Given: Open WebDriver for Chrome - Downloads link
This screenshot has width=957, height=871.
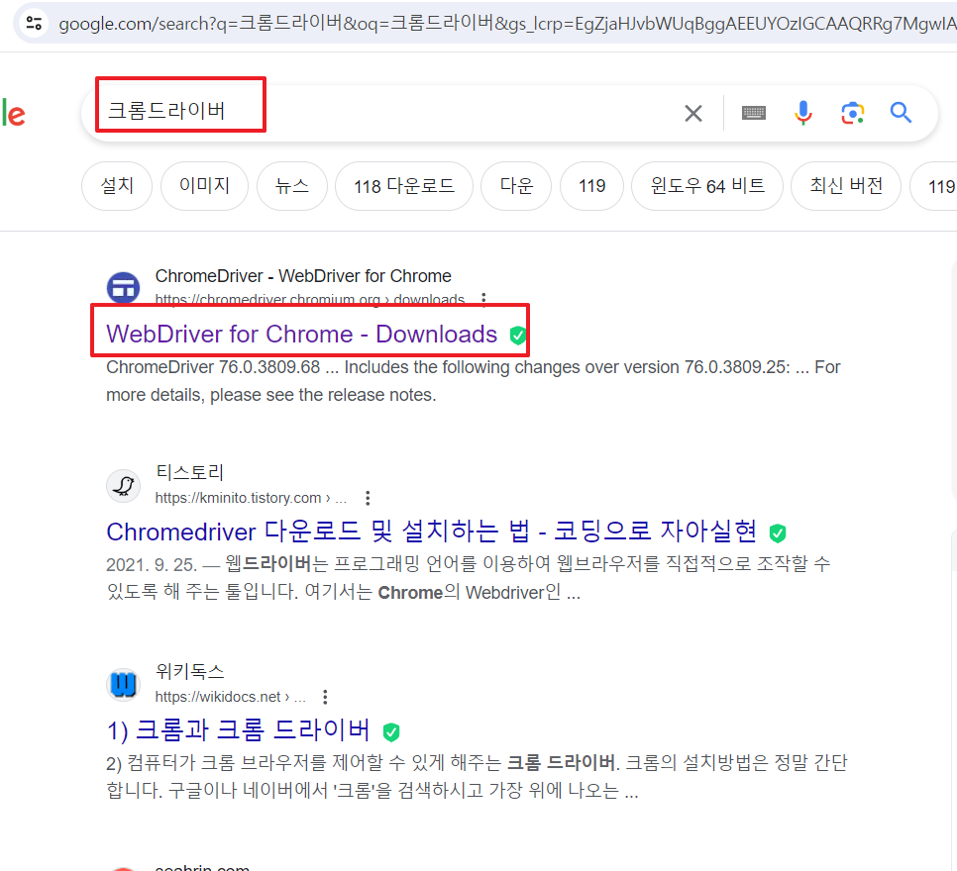Looking at the screenshot, I should click(301, 335).
